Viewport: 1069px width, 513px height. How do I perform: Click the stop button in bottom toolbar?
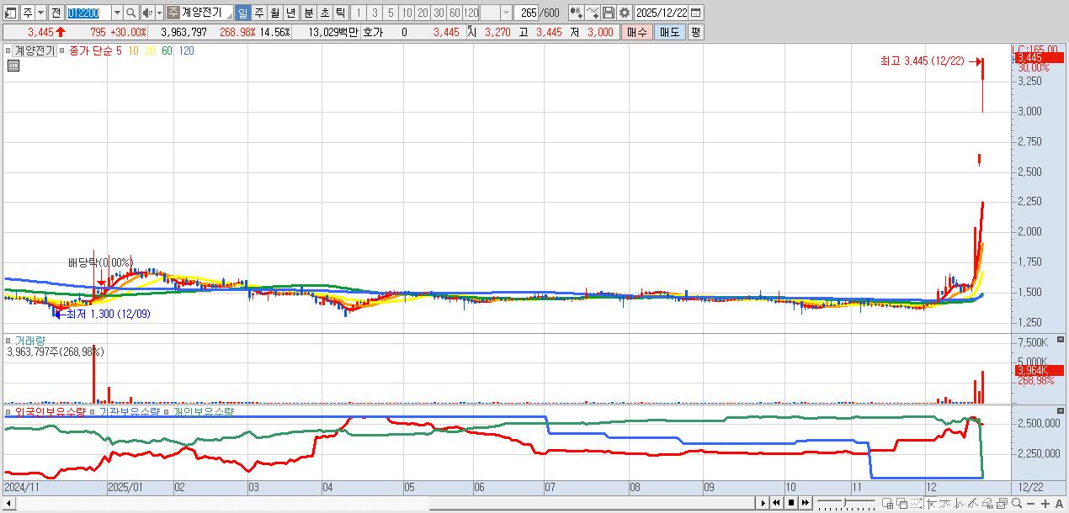pyautogui.click(x=790, y=503)
